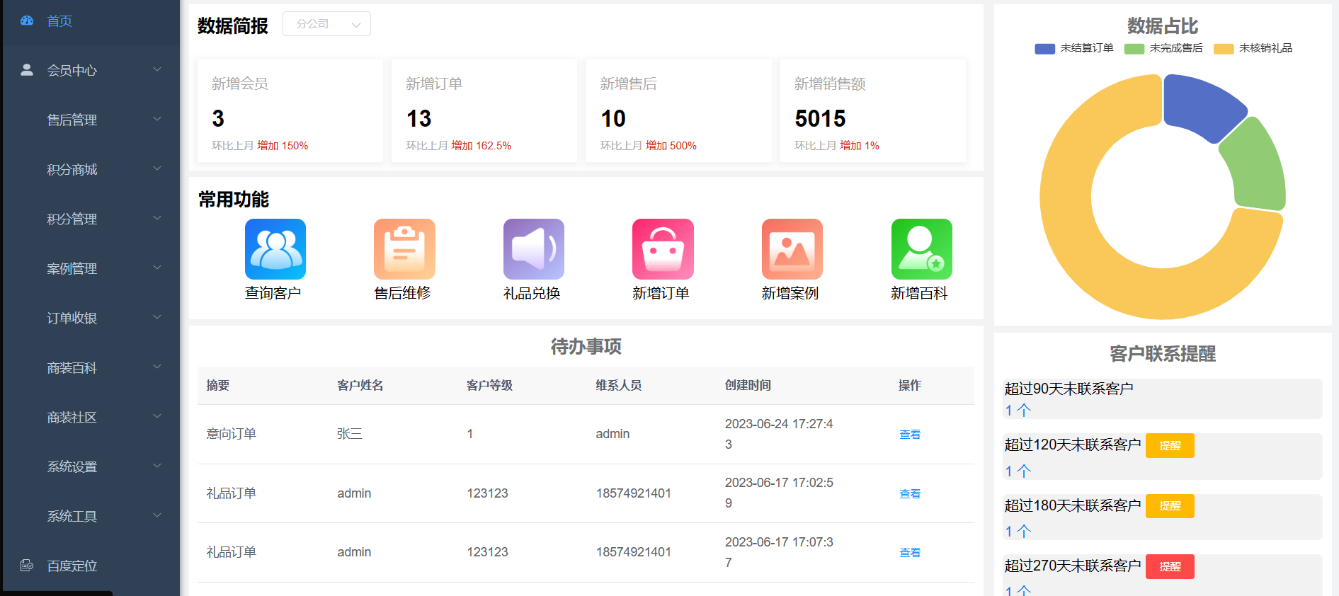Click 提醒 button for 超过120天未联系客户
The width and height of the screenshot is (1339, 596).
pos(1170,445)
